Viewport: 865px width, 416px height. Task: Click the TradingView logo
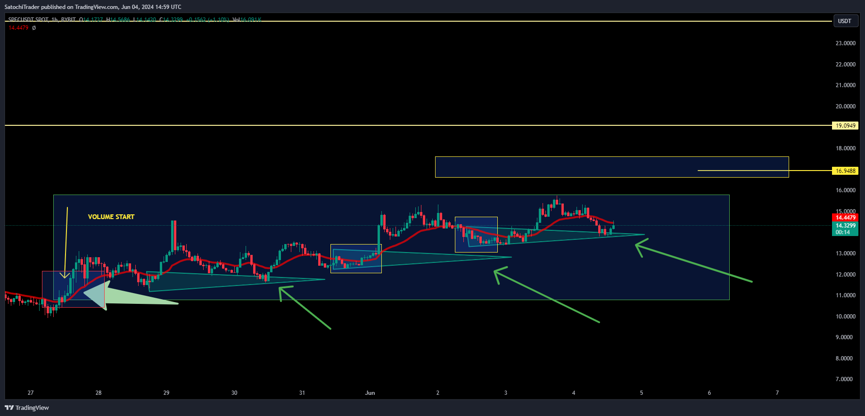tap(27, 408)
